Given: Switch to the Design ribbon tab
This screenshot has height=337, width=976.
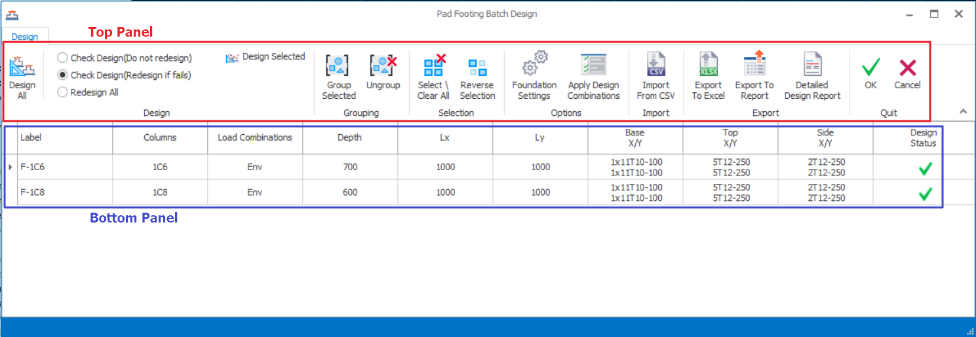Looking at the screenshot, I should click(x=25, y=37).
